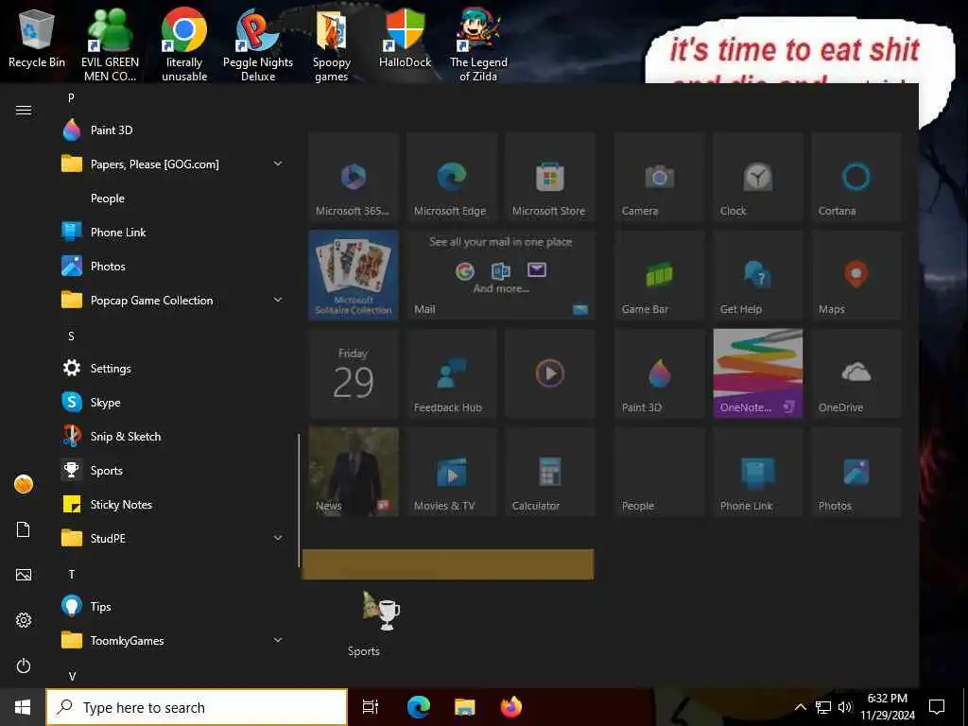Jump to letter T section header
The height and width of the screenshot is (726, 968).
(x=71, y=575)
